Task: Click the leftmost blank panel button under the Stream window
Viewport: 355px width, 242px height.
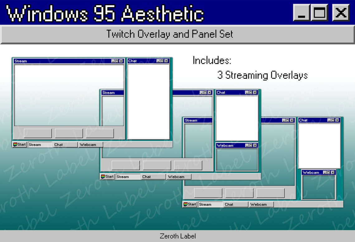Action: coord(37,133)
